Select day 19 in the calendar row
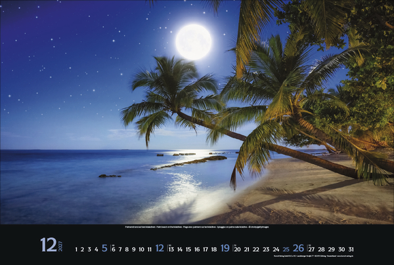The width and height of the screenshot is (394, 265). point(225,249)
